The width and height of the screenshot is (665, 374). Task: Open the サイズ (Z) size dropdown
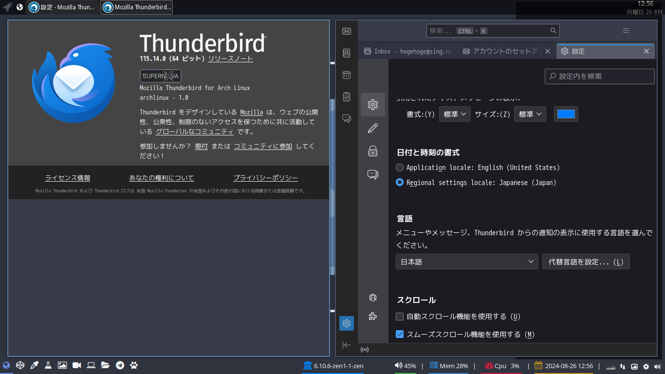[x=530, y=114]
